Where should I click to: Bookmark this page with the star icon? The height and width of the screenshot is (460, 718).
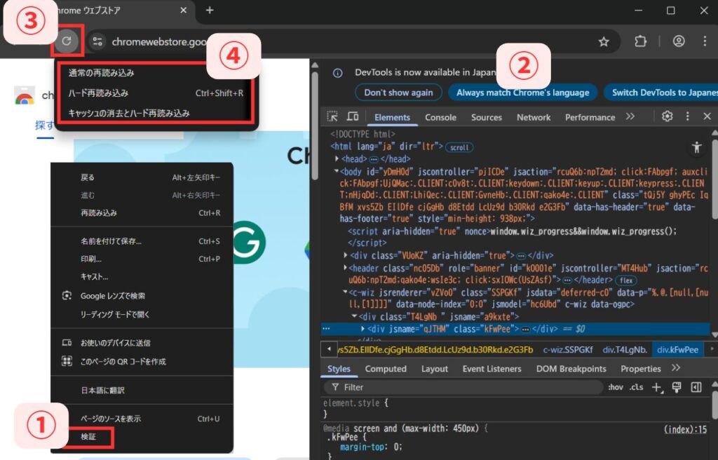point(604,41)
